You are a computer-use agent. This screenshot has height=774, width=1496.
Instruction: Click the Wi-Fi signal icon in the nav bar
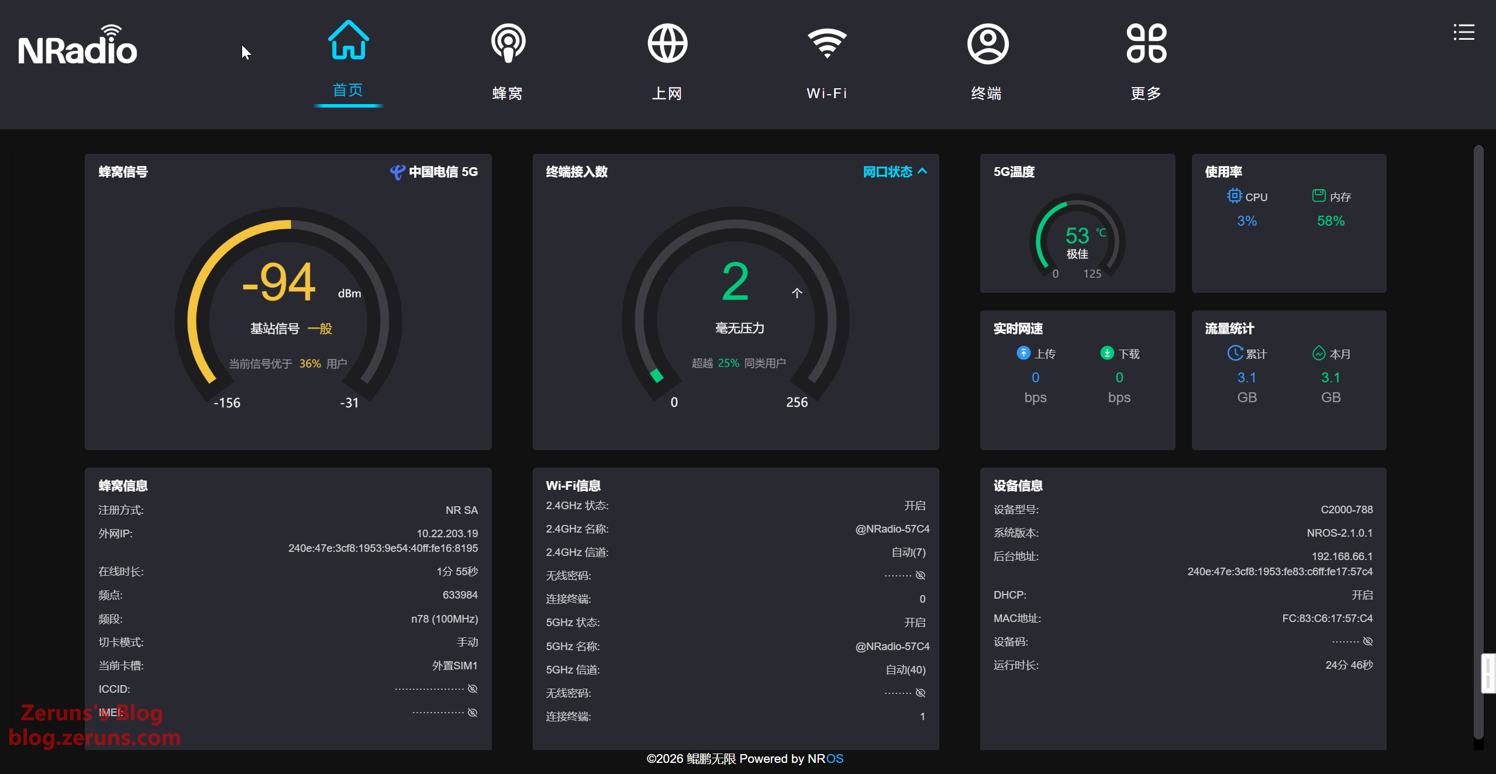point(827,43)
